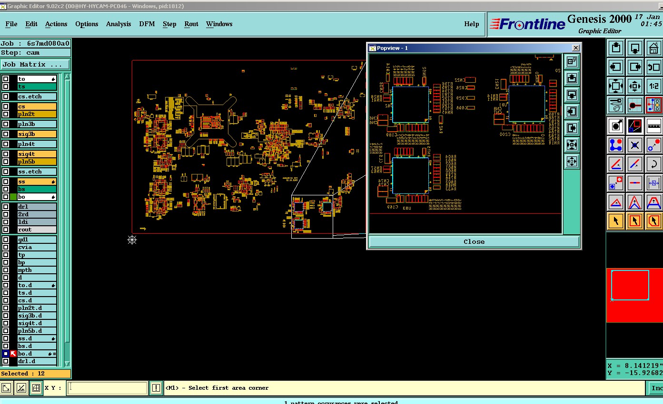
Task: Click the first coordinate-mode icon at bottom left
Action: pyautogui.click(x=7, y=388)
